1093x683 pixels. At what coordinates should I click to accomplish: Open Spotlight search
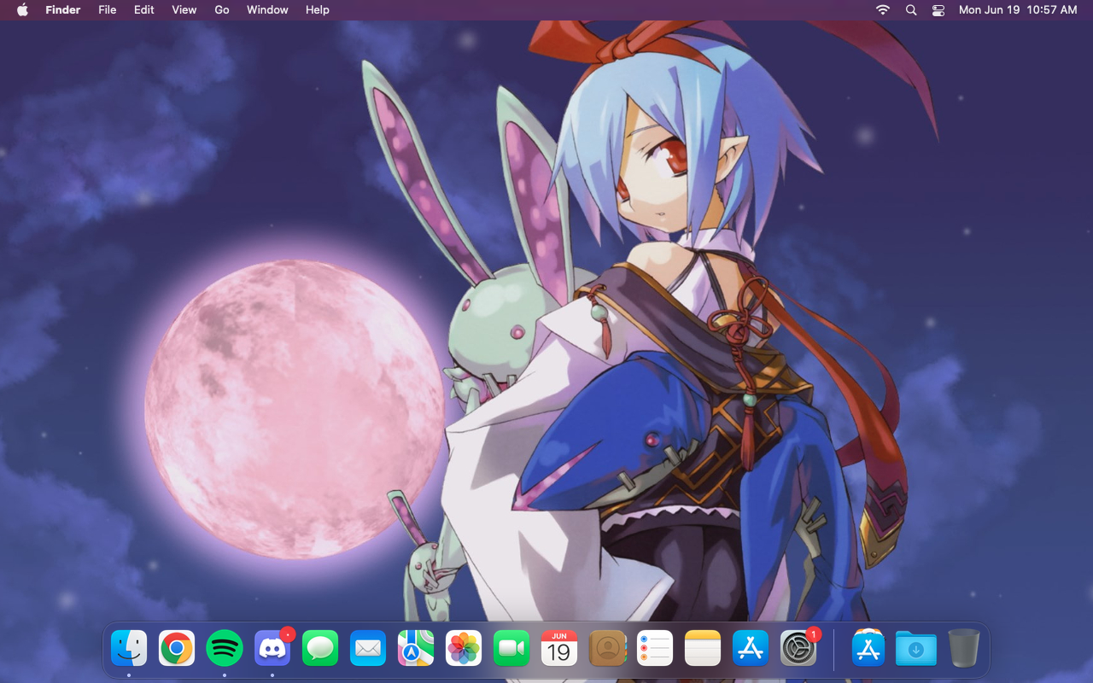[x=911, y=9]
